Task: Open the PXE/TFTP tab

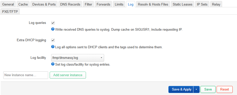Action: [x=10, y=12]
